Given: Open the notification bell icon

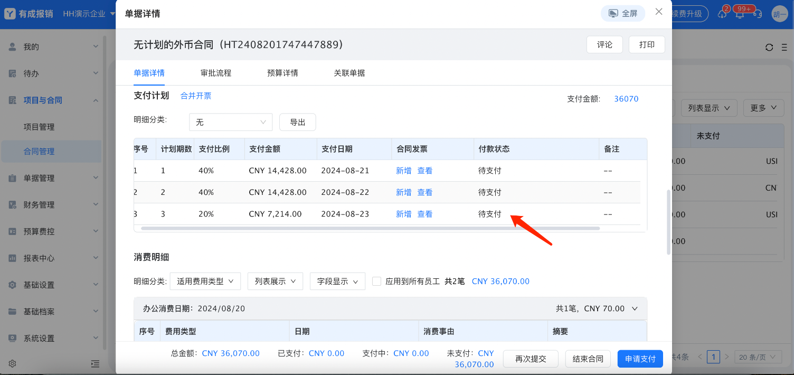Looking at the screenshot, I should (740, 14).
